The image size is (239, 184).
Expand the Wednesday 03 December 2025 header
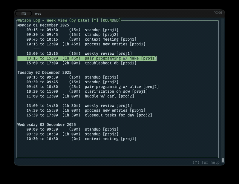pos(47,125)
